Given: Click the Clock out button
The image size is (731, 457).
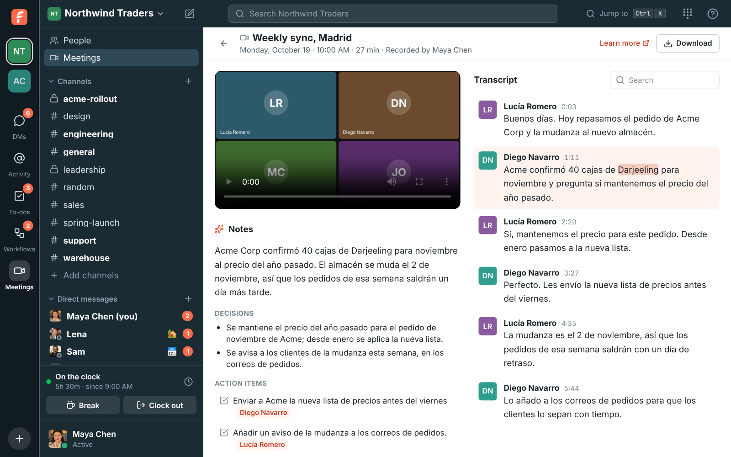Looking at the screenshot, I should 160,405.
